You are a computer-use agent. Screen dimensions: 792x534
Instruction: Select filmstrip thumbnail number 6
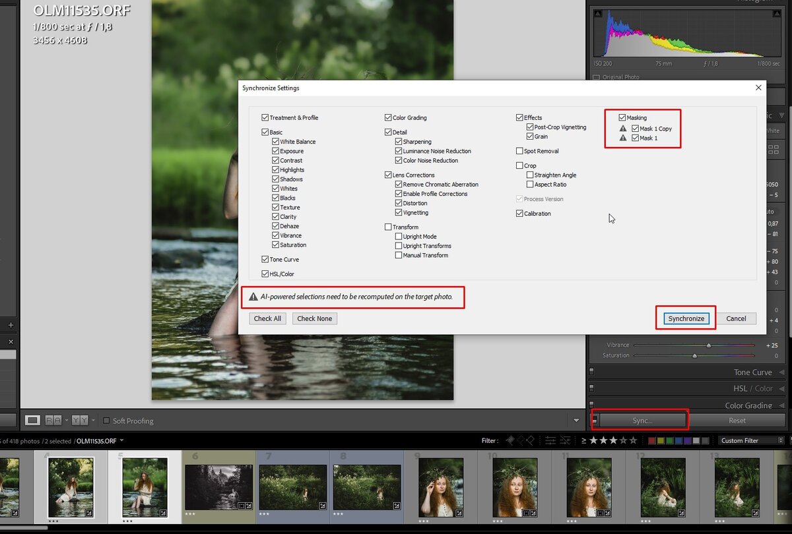pyautogui.click(x=218, y=487)
